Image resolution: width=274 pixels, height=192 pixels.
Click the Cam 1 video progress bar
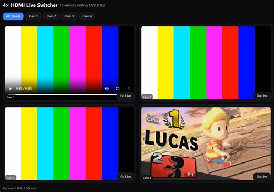click(62, 94)
